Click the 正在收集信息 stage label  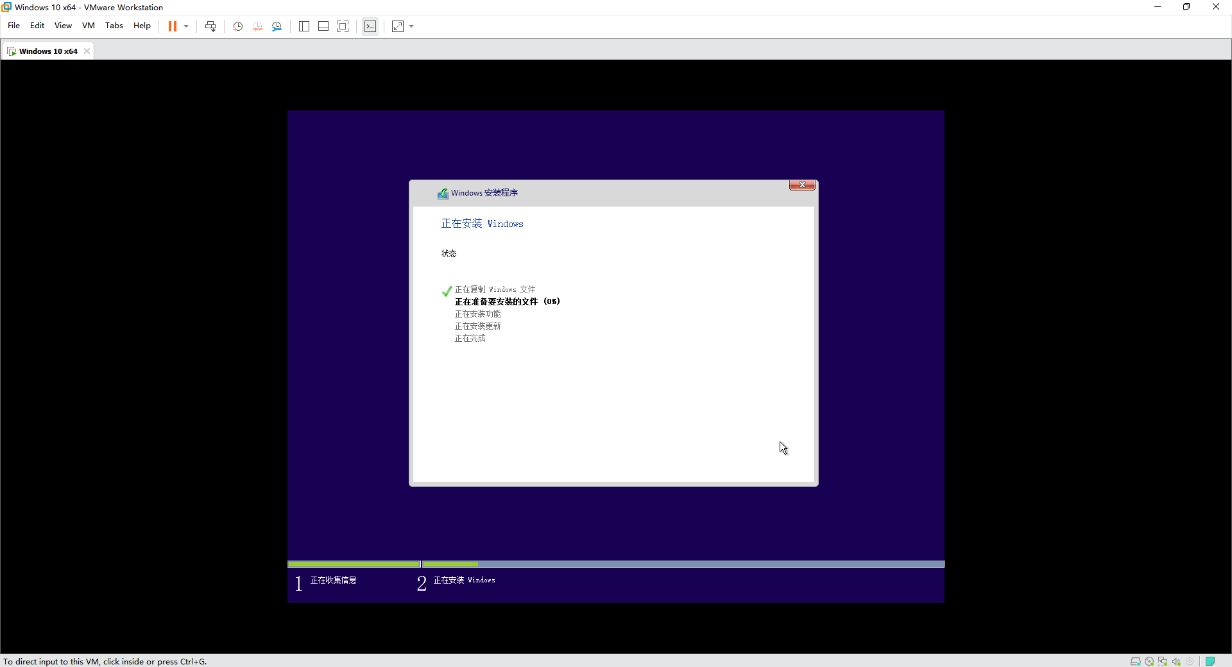tap(333, 580)
